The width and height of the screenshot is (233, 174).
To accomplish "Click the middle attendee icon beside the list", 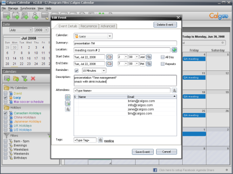I will click(x=68, y=103).
